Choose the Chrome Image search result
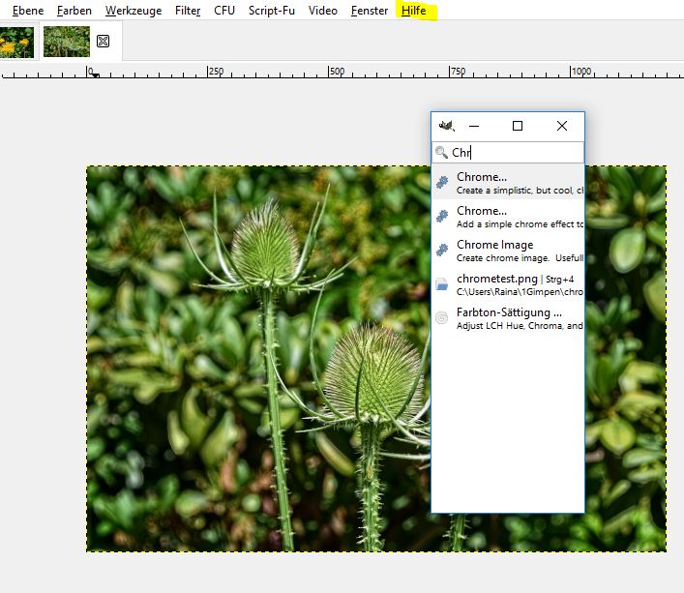The height and width of the screenshot is (593, 684). [494, 245]
